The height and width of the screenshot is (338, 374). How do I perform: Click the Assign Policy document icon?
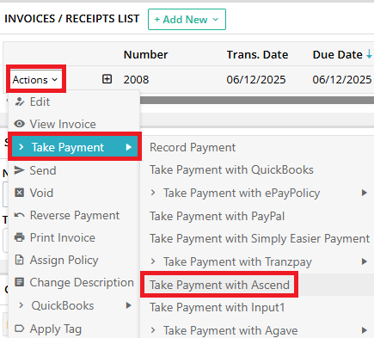coord(19,260)
